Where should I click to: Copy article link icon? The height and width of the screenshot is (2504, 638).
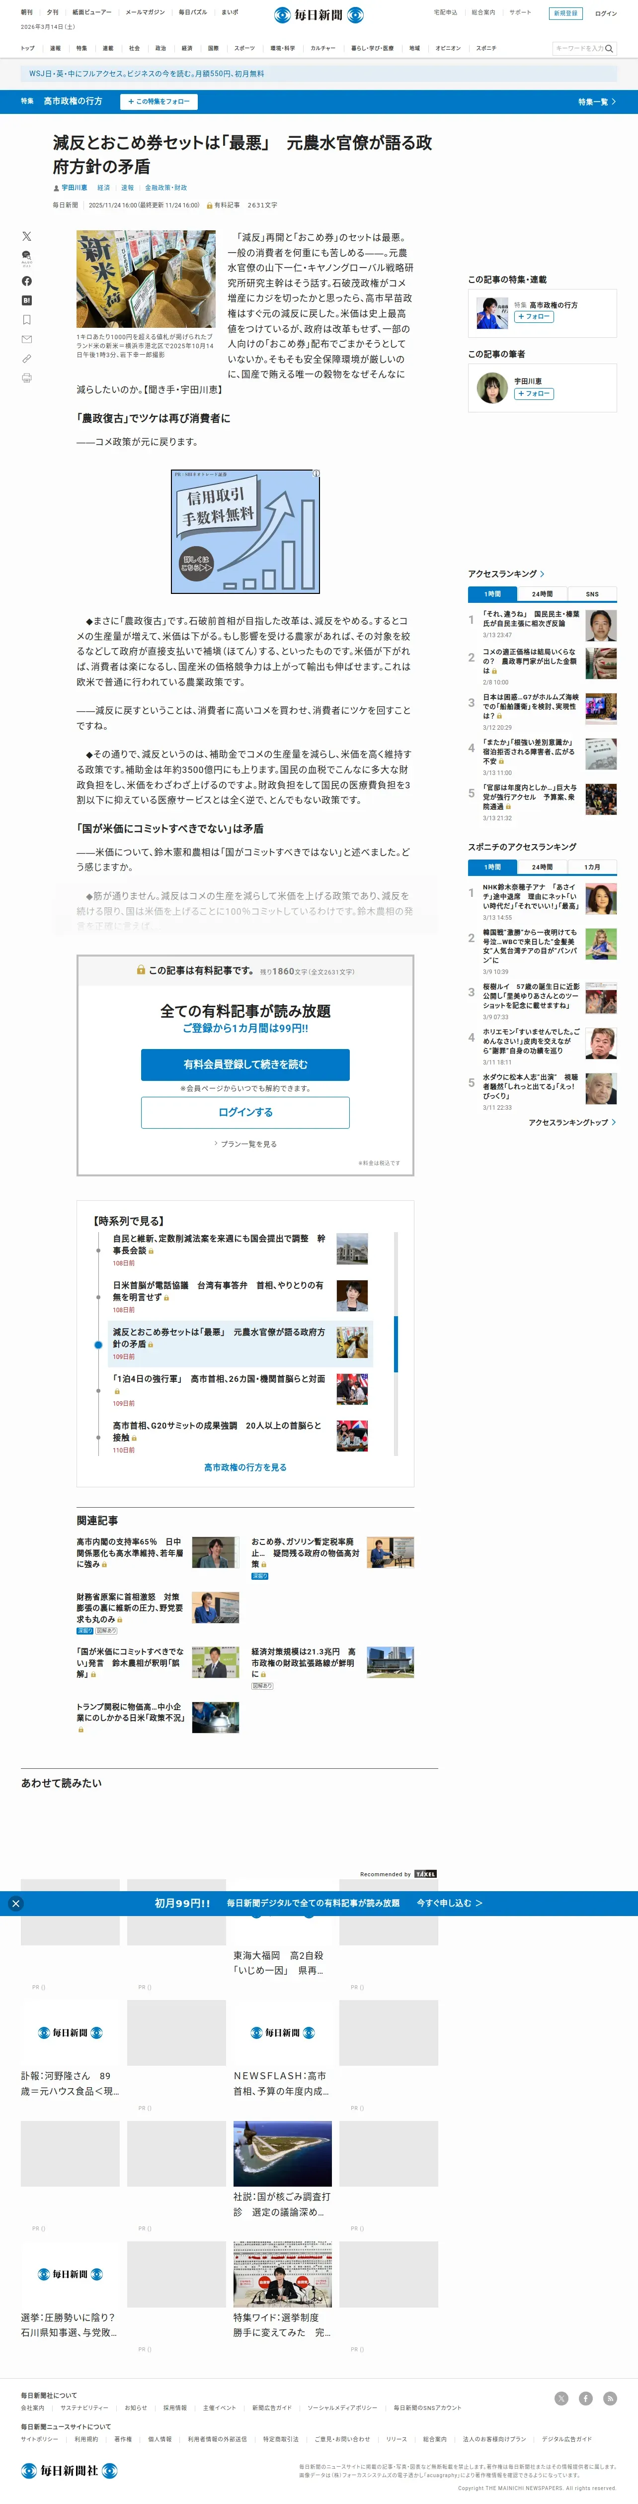pos(26,359)
